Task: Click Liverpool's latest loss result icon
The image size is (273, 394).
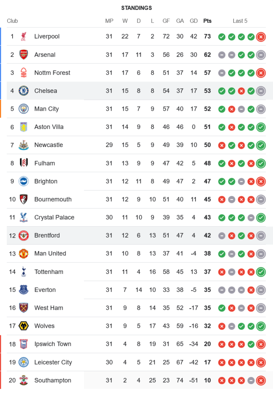Action: [x=260, y=37]
